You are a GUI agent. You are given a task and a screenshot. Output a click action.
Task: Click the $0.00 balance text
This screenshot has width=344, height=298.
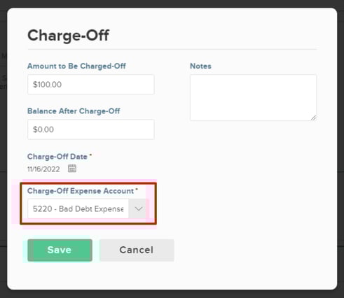pyautogui.click(x=43, y=129)
